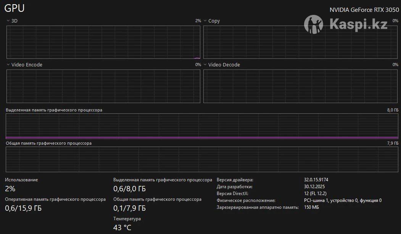Select the Video Encode graph area
This screenshot has height=234, width=401.
103,86
